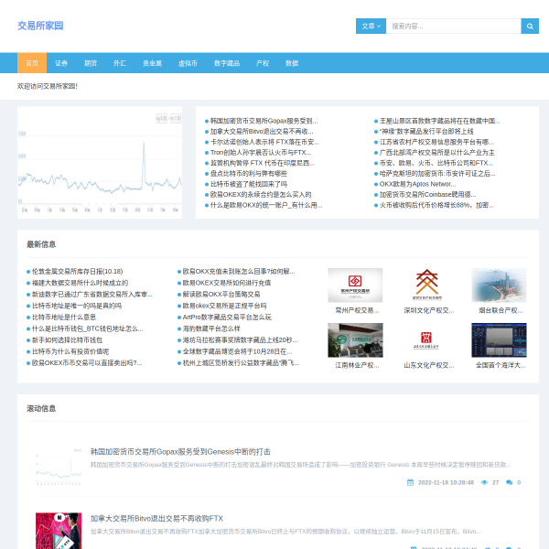Open article 比特币为什么有投资价值呢
Viewport: 549px width, 549px height.
(70, 352)
